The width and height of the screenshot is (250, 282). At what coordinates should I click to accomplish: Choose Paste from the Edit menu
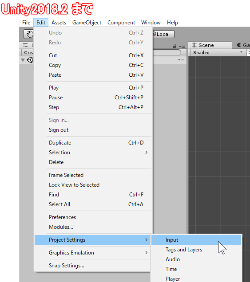(x=93, y=75)
